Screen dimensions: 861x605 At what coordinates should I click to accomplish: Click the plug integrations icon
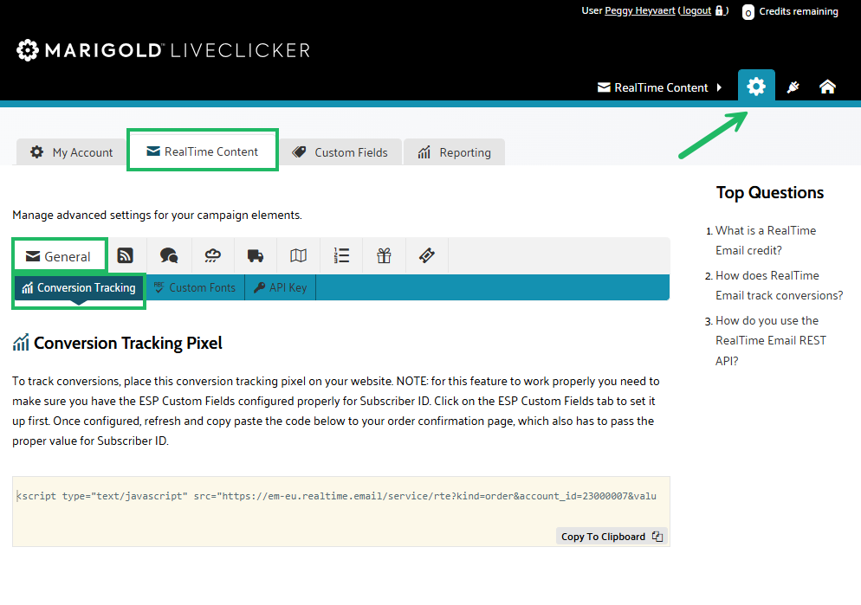tap(793, 87)
